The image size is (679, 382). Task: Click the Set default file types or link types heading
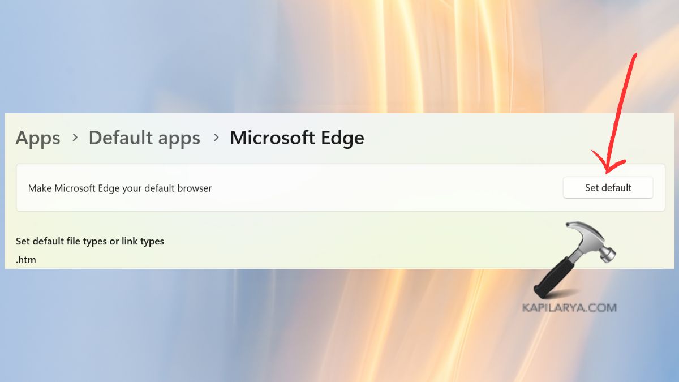(x=90, y=241)
